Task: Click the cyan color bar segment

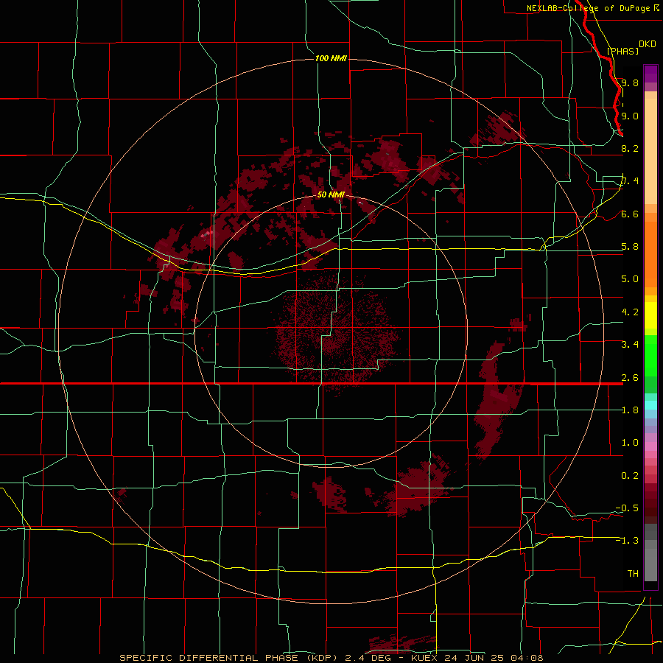Action: click(650, 405)
